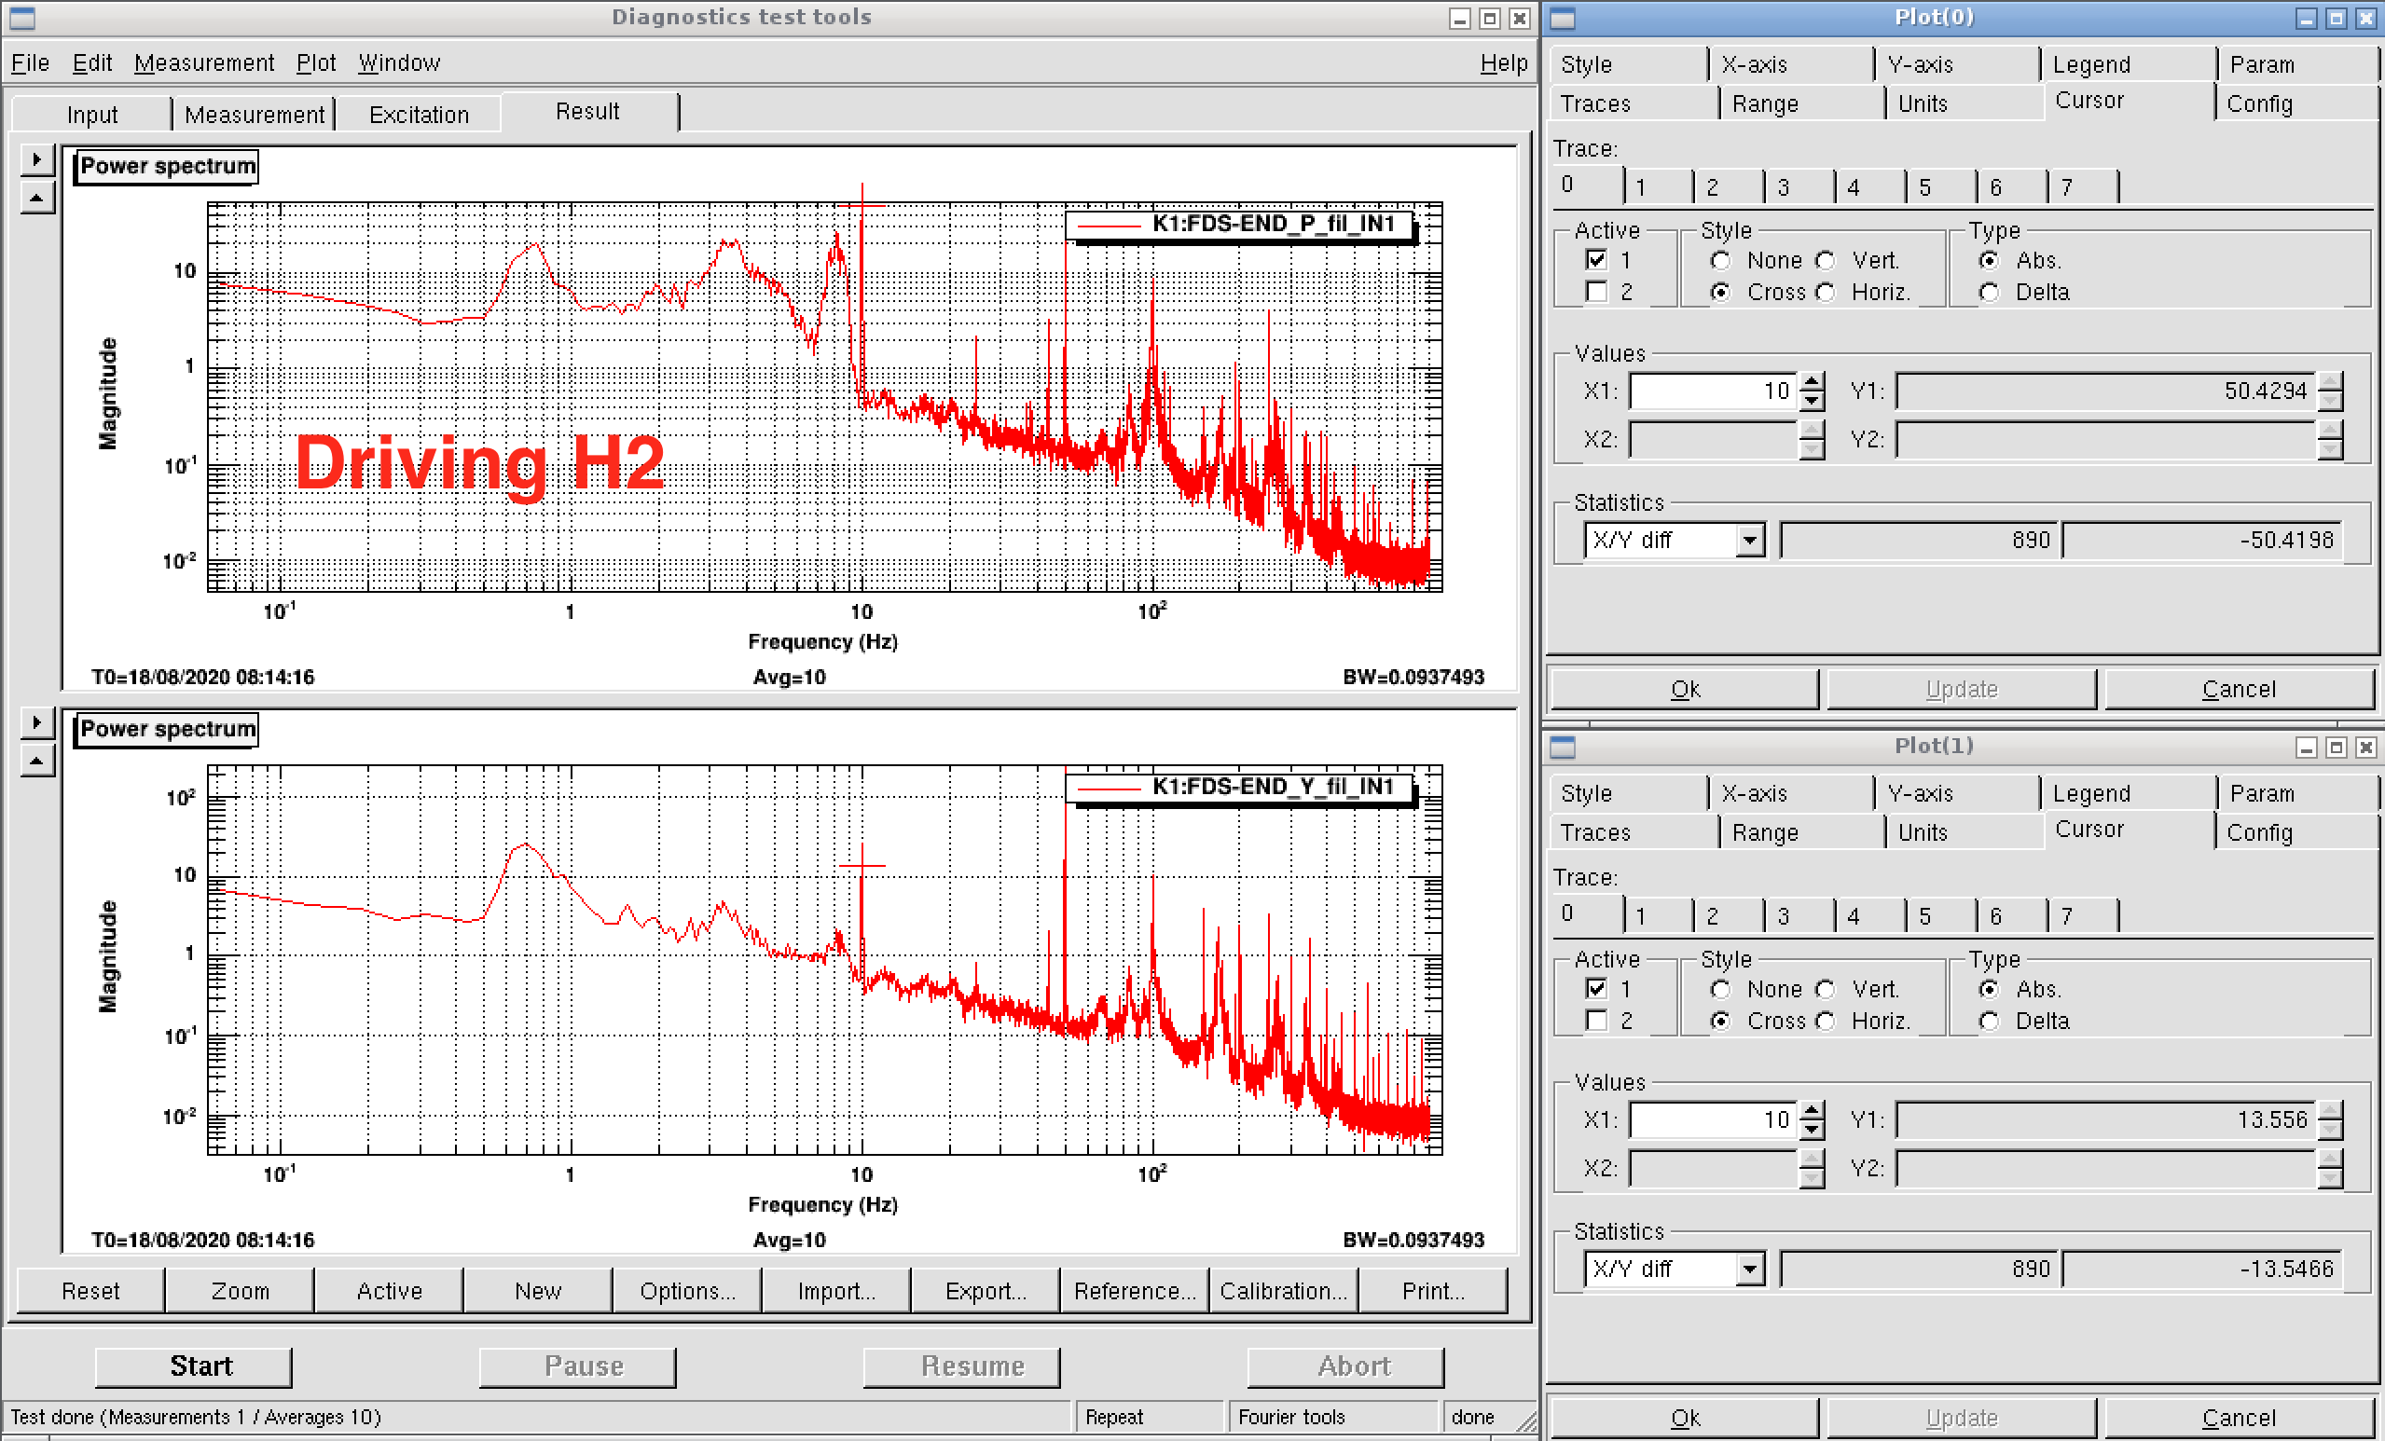Open the Measurement menu in the menu bar

tap(204, 62)
